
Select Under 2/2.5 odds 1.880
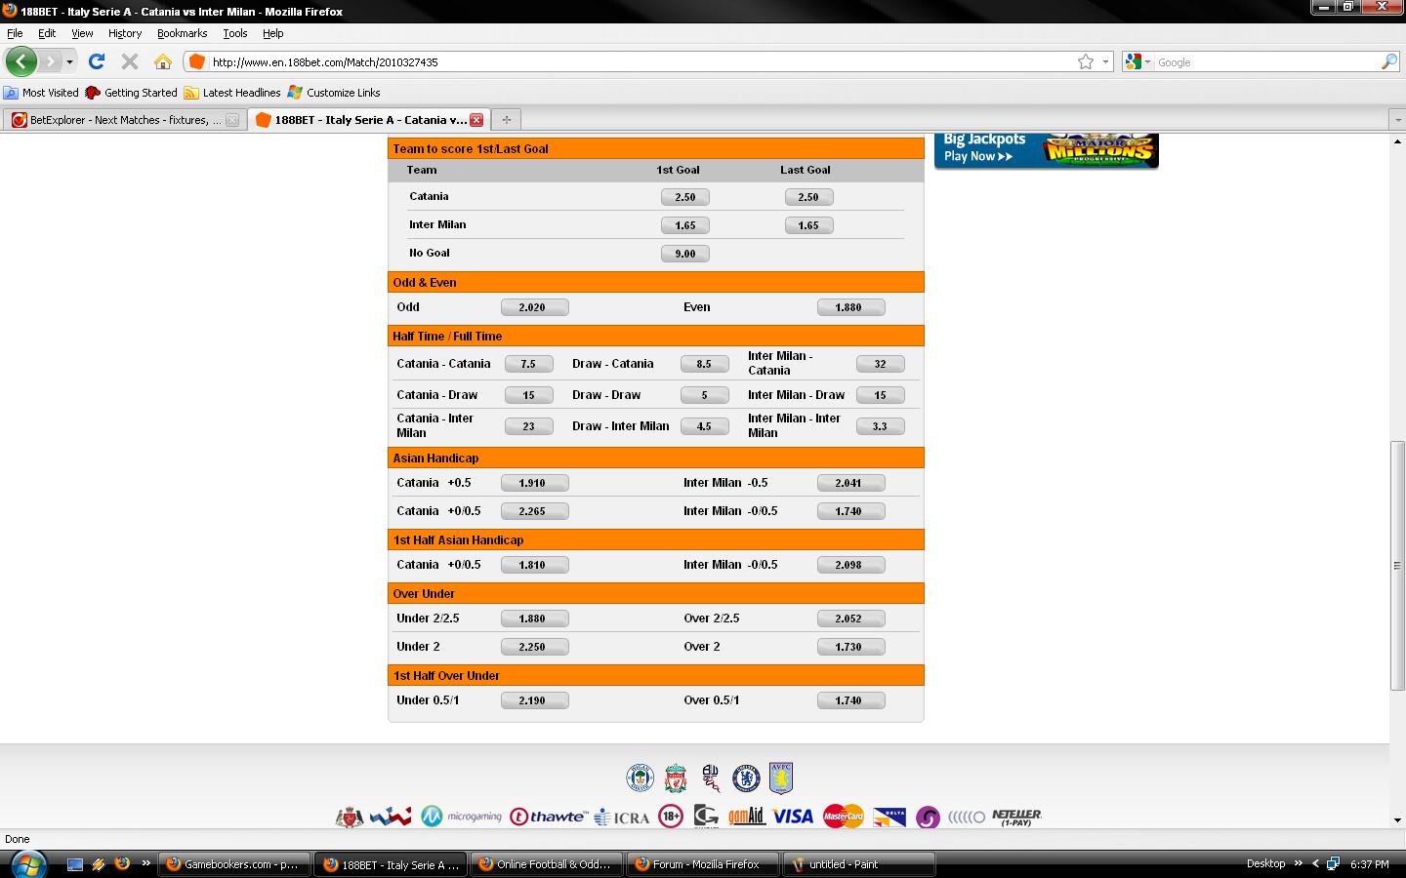coord(534,619)
